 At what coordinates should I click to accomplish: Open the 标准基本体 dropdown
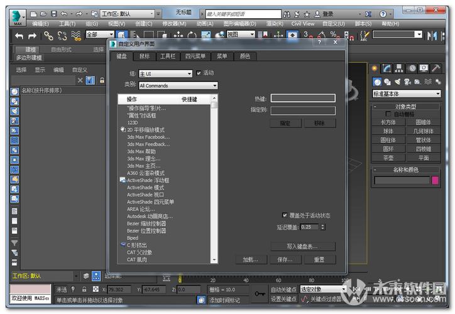407,94
